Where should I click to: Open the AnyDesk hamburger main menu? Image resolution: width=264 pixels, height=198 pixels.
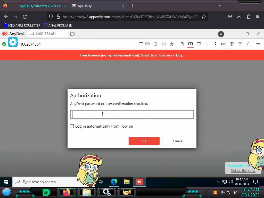coord(258,44)
